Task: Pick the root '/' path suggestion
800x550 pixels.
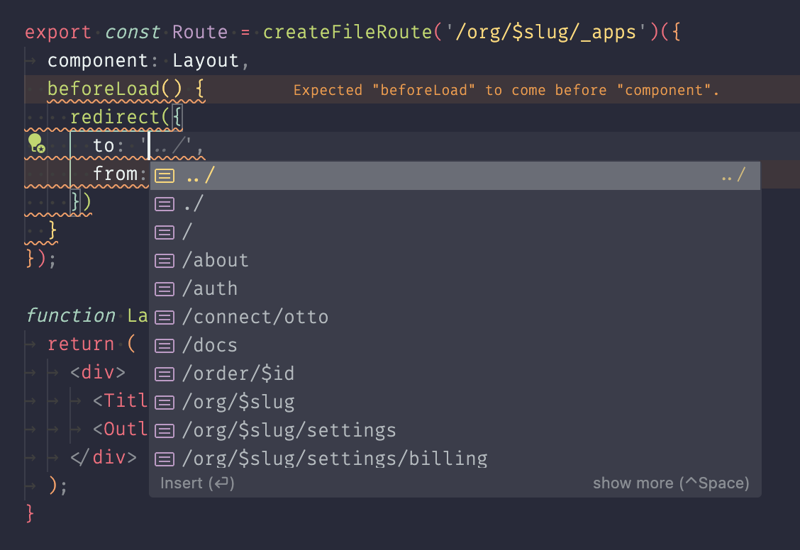Action: point(187,232)
